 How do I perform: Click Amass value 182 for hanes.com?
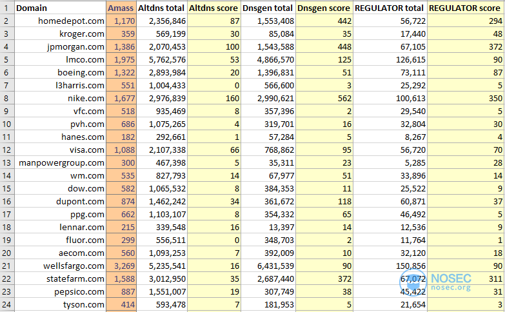tap(121, 137)
